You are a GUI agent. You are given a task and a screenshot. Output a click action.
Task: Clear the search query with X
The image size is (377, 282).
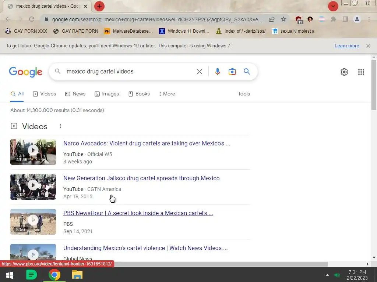pos(199,72)
